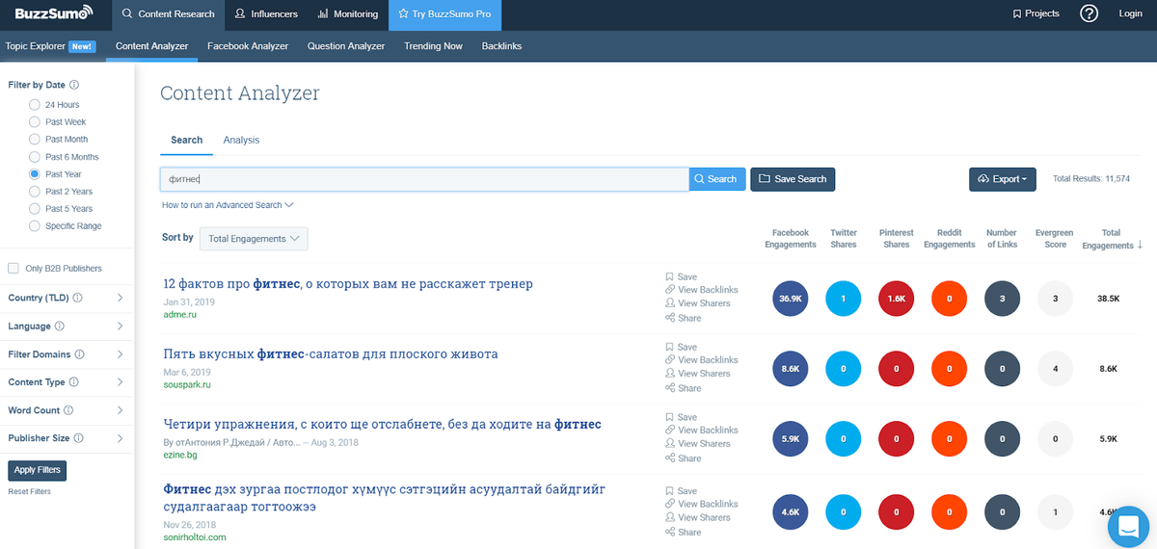Click View Sharers for souspark.ru article
The width and height of the screenshot is (1157, 549).
tap(697, 374)
